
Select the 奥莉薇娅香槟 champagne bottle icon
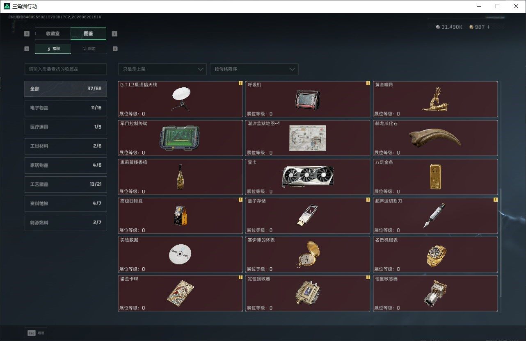180,177
